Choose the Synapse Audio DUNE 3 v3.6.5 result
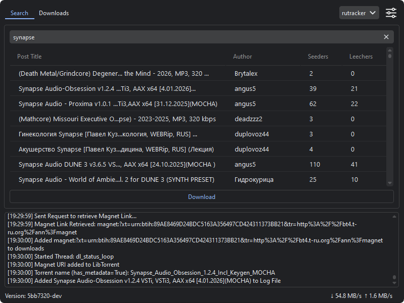404x303 pixels. pos(117,165)
